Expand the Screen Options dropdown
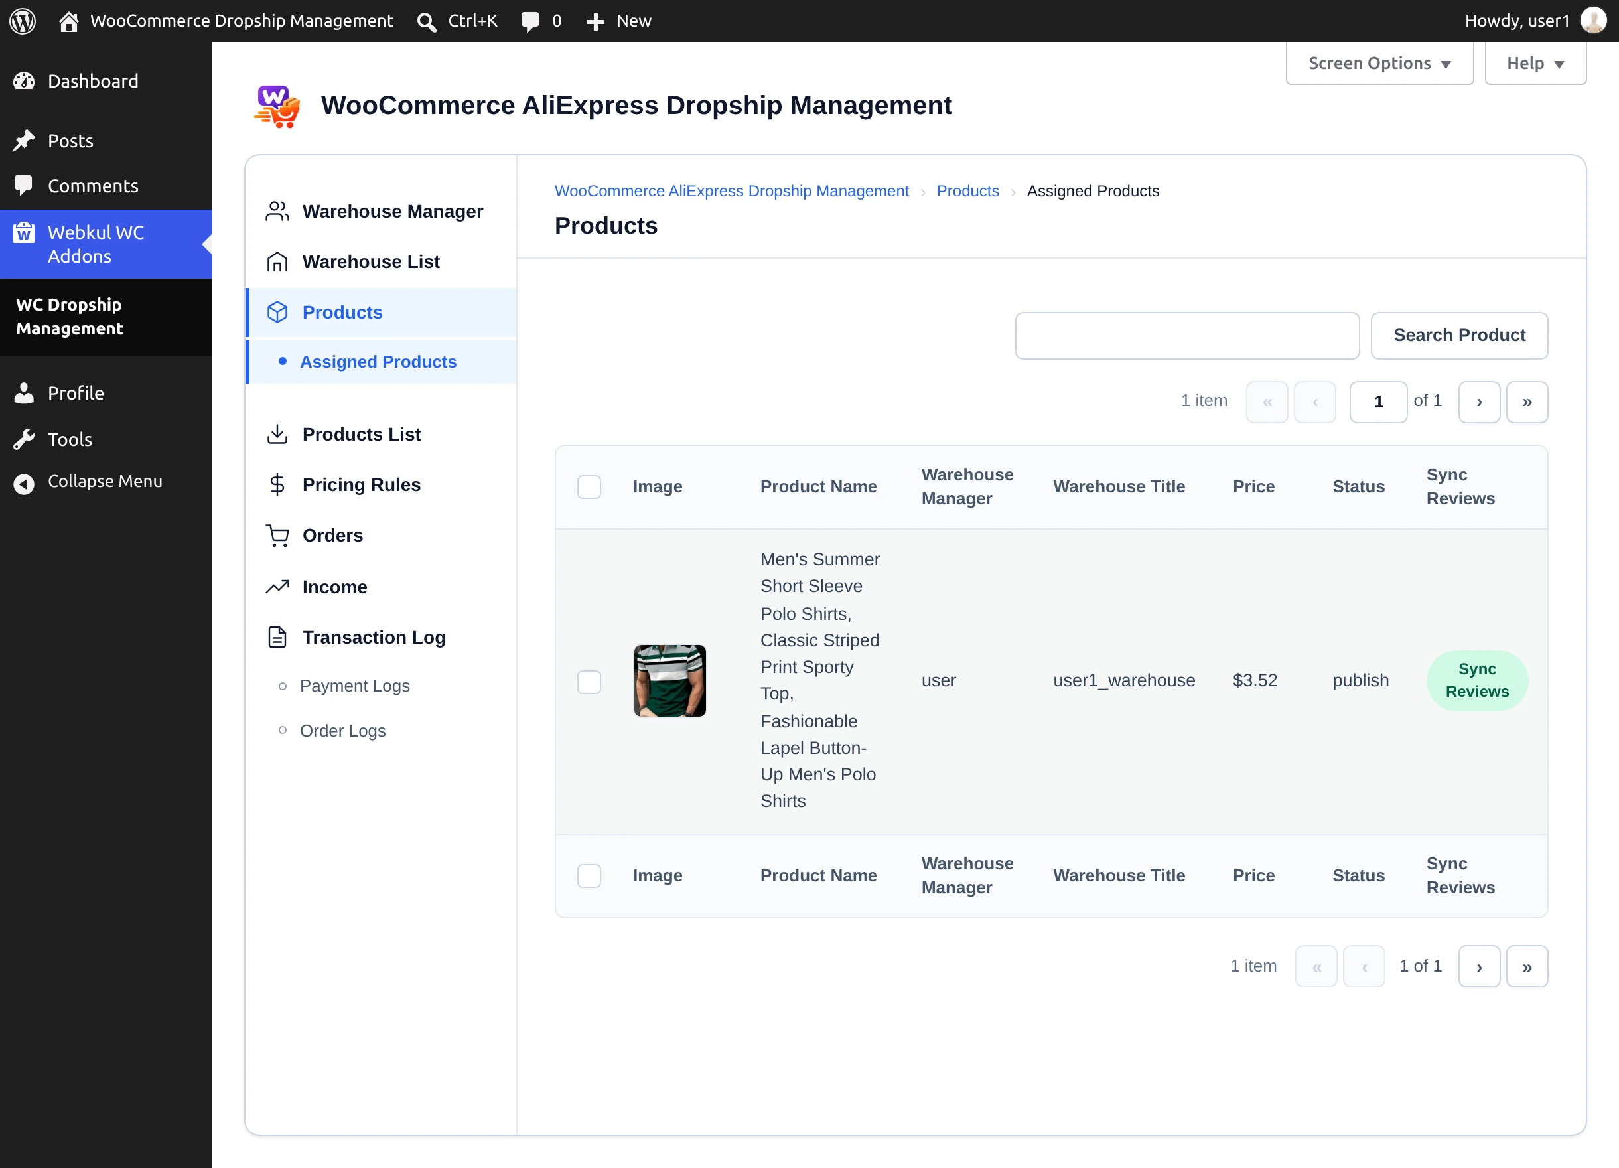The image size is (1619, 1168). pos(1379,64)
